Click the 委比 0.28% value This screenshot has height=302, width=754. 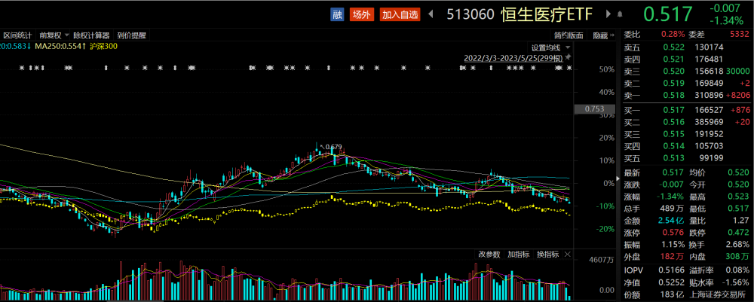(673, 34)
